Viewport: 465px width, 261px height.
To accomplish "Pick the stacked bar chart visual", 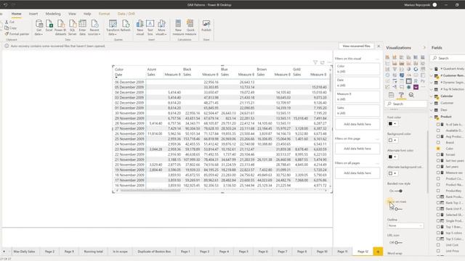I will [387, 57].
